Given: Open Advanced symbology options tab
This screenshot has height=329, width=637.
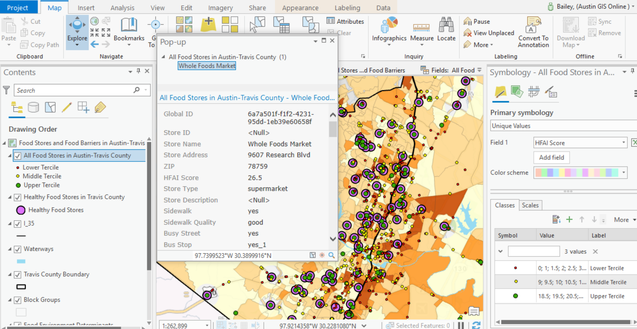Looking at the screenshot, I should tap(551, 92).
